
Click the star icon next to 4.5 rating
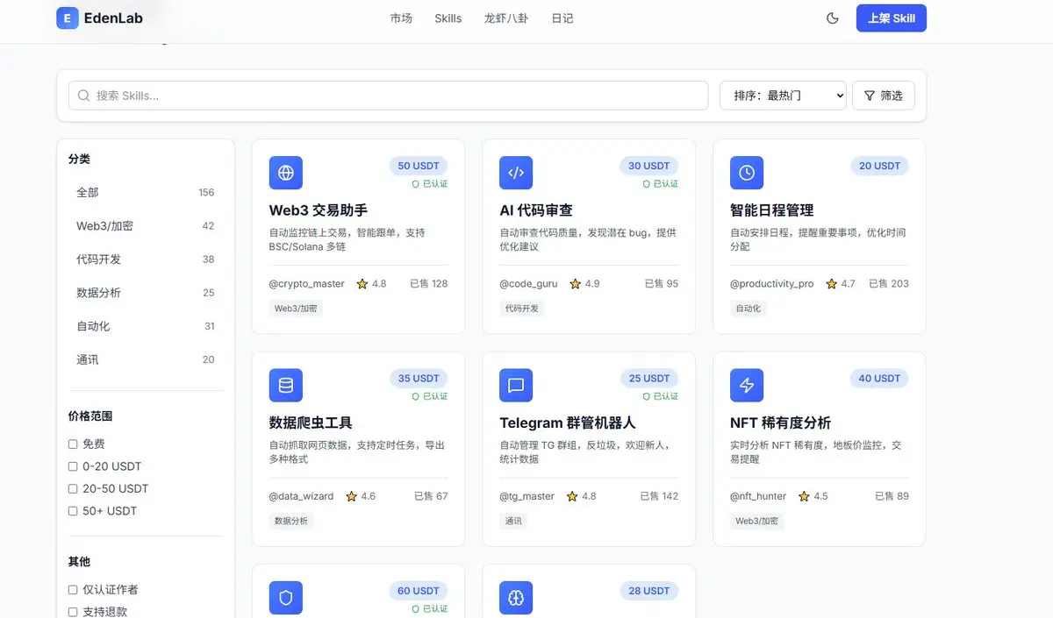804,496
